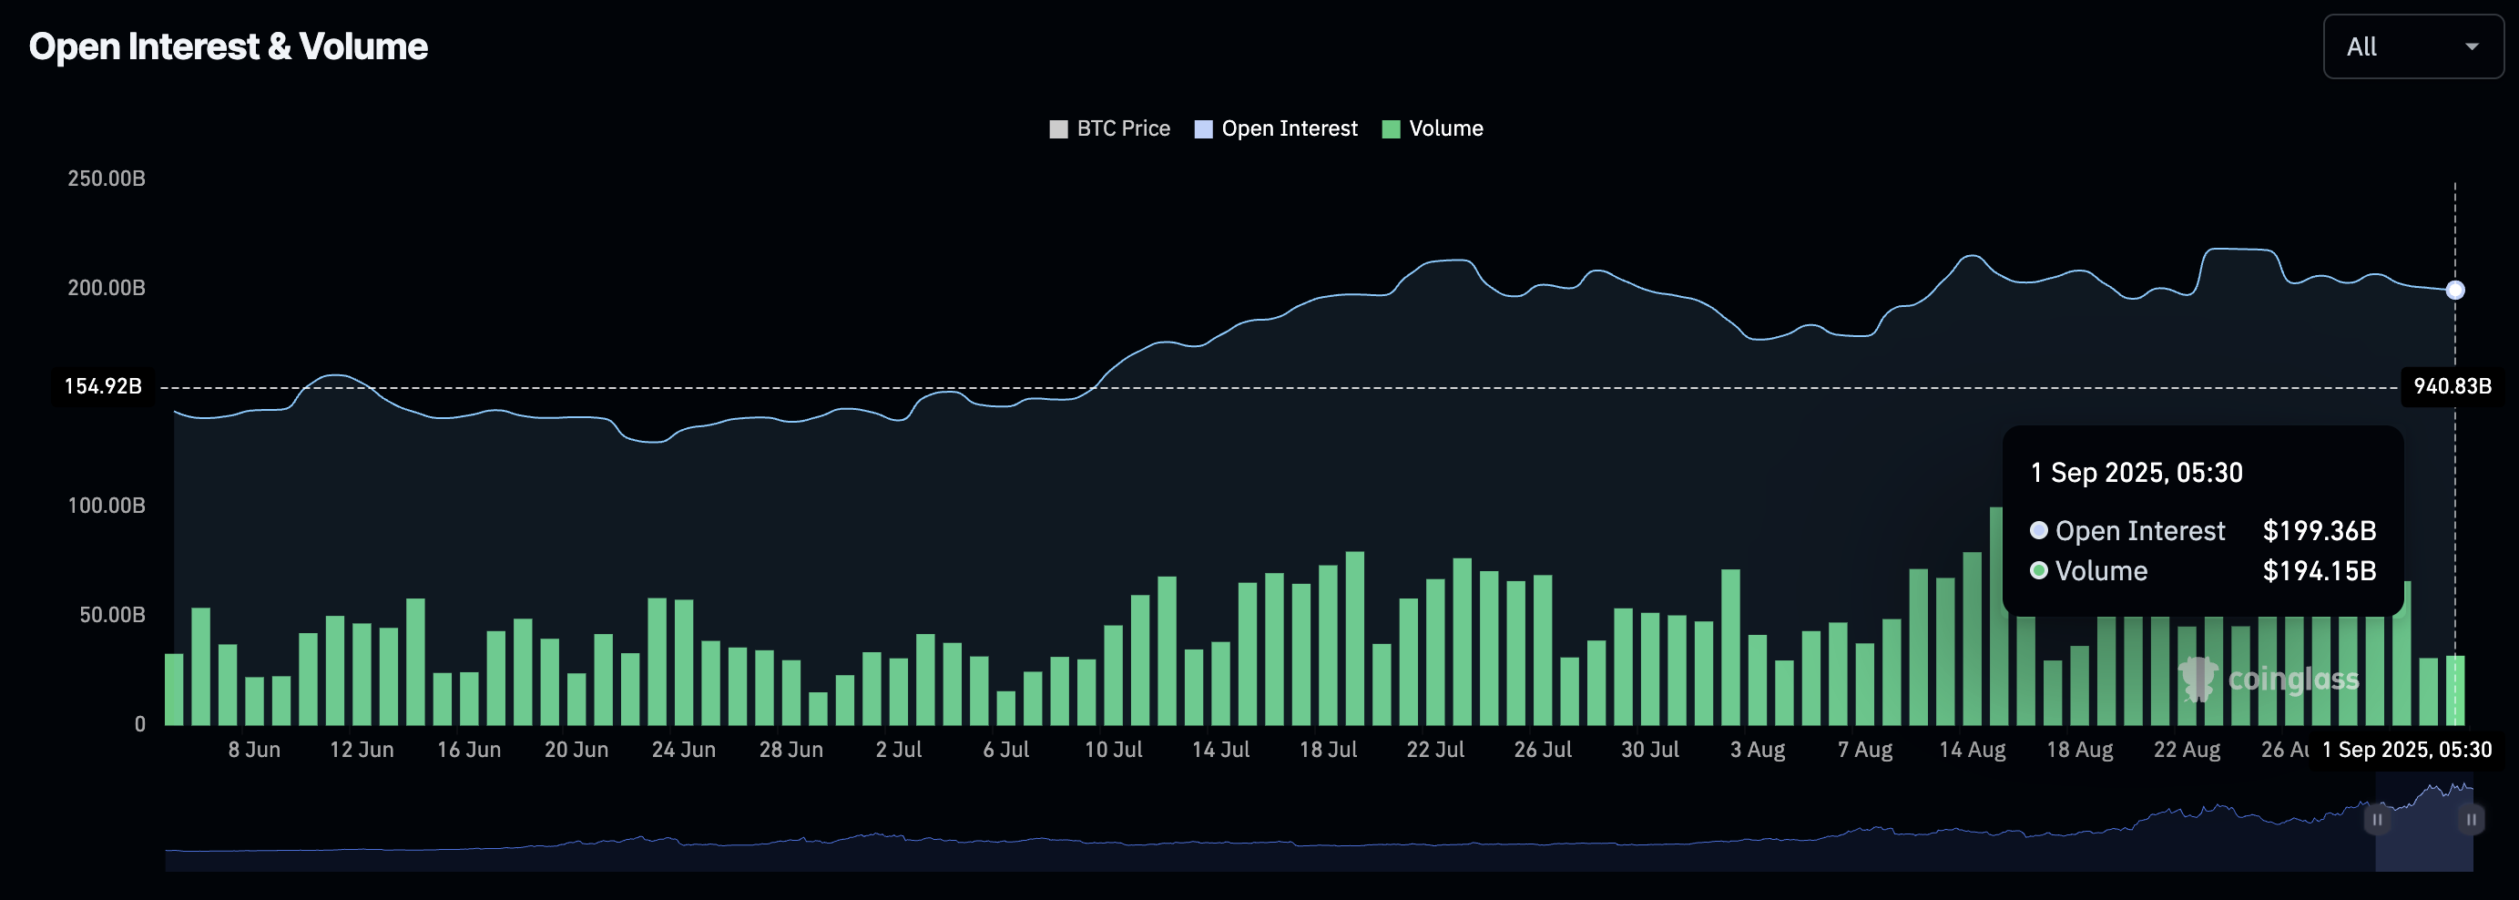Click the green Volume legend square
This screenshot has height=900, width=2519.
1391,129
